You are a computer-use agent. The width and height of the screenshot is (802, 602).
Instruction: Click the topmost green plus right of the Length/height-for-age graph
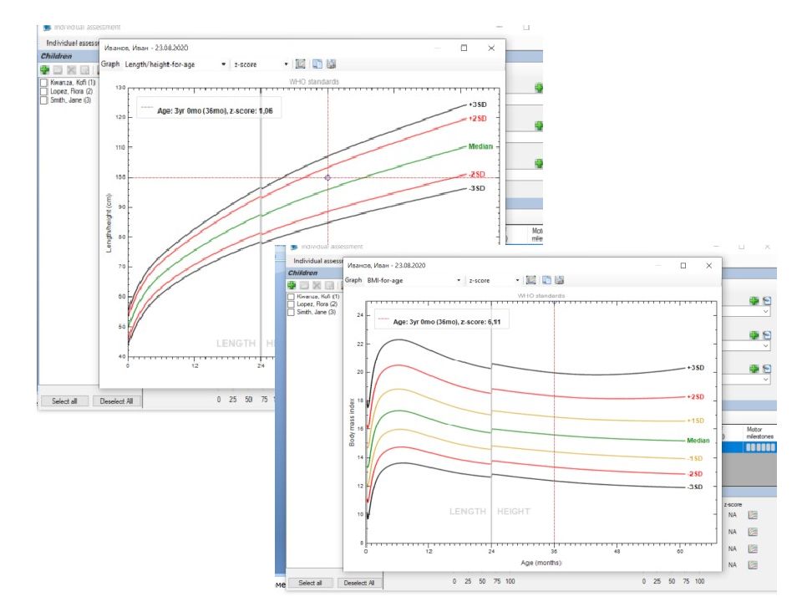coord(539,88)
